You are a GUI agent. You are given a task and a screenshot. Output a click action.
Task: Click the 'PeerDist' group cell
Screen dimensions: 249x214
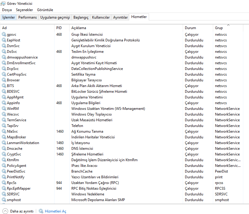pos(221,171)
